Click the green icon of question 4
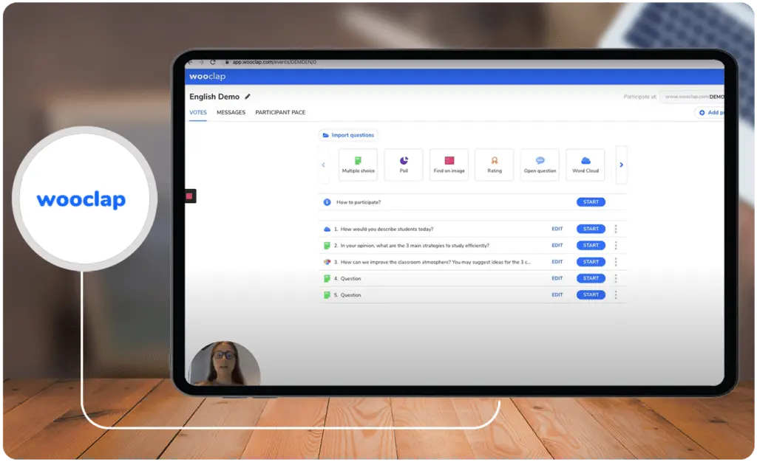757x462 pixels. pyautogui.click(x=327, y=278)
